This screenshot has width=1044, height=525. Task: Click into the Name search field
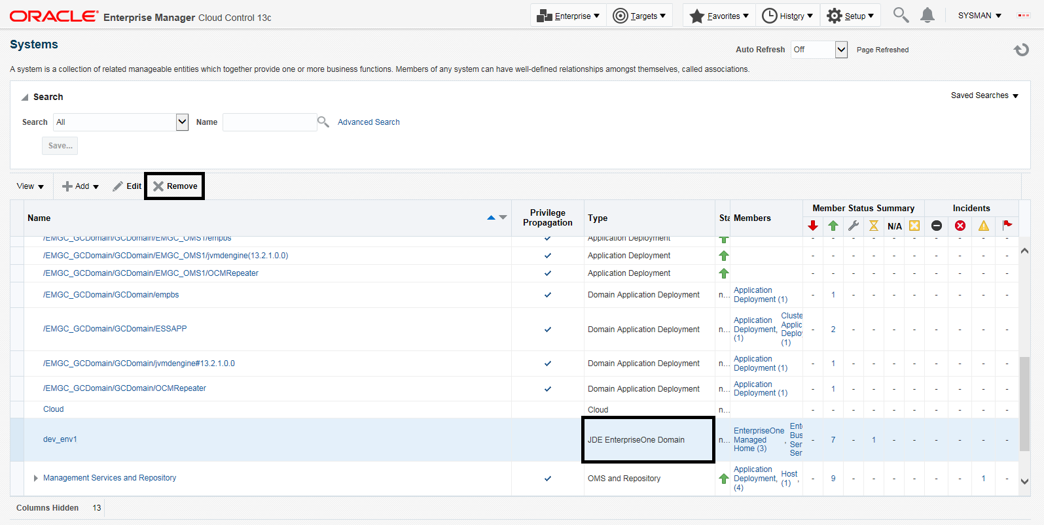(270, 122)
